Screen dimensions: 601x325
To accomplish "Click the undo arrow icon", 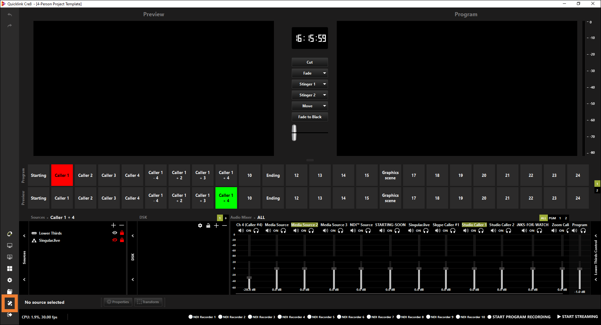I will pyautogui.click(x=10, y=15).
